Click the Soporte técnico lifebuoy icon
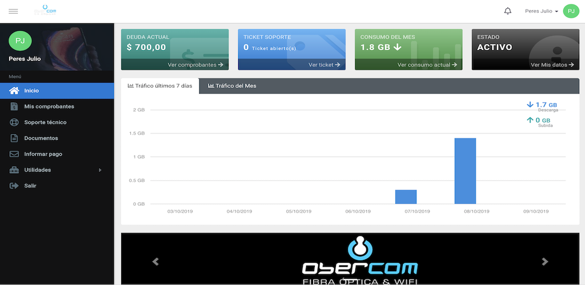This screenshot has height=285, width=585. pyautogui.click(x=14, y=122)
